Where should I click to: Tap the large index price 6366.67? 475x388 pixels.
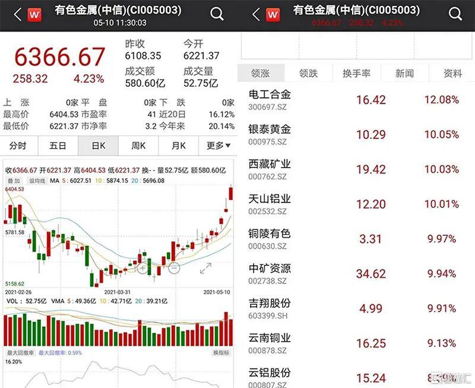[60, 57]
